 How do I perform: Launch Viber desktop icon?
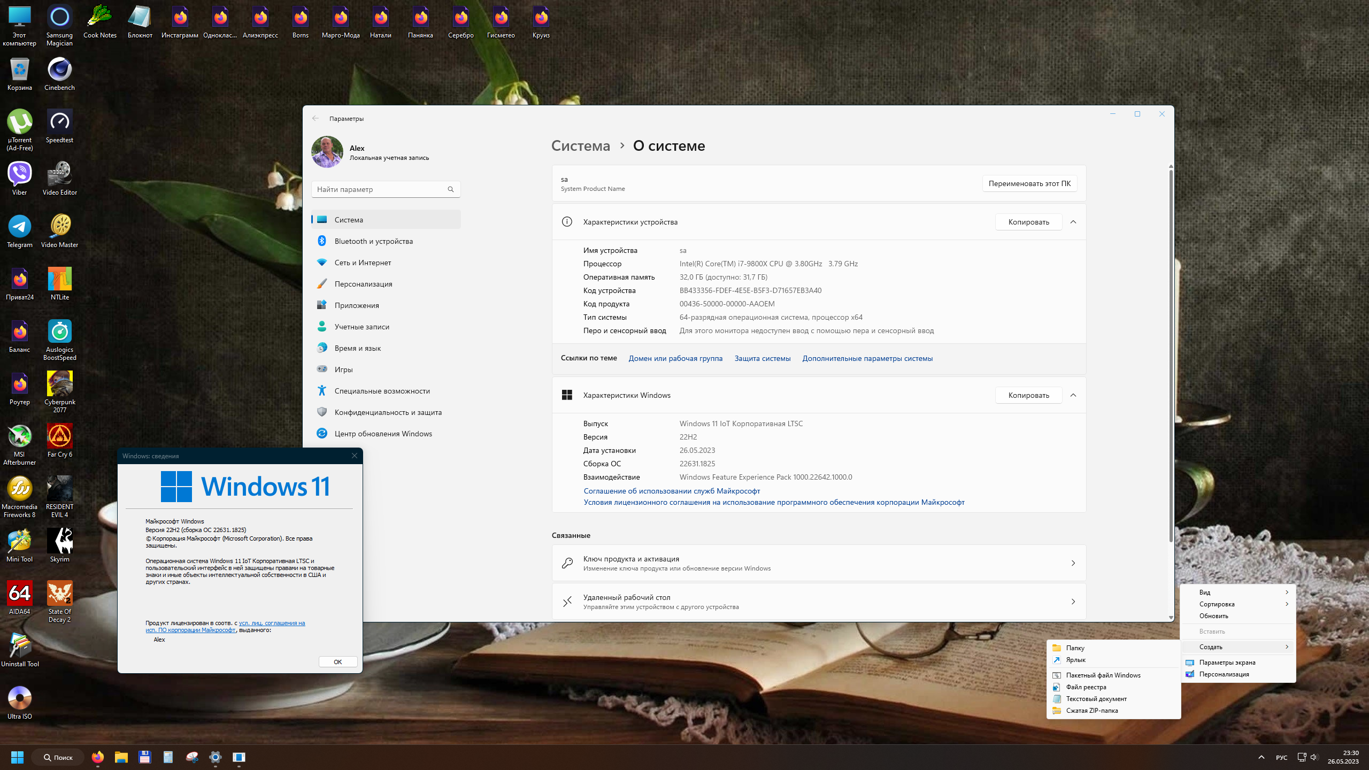pyautogui.click(x=20, y=179)
